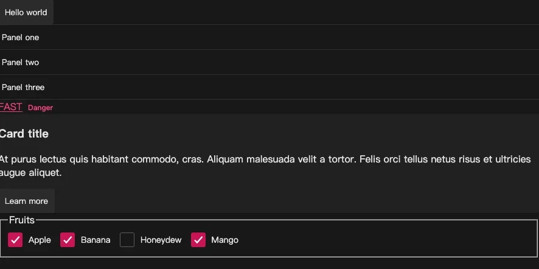Viewport: 539px width, 269px height.
Task: Uncheck the Mango checkbox
Action: click(198, 240)
